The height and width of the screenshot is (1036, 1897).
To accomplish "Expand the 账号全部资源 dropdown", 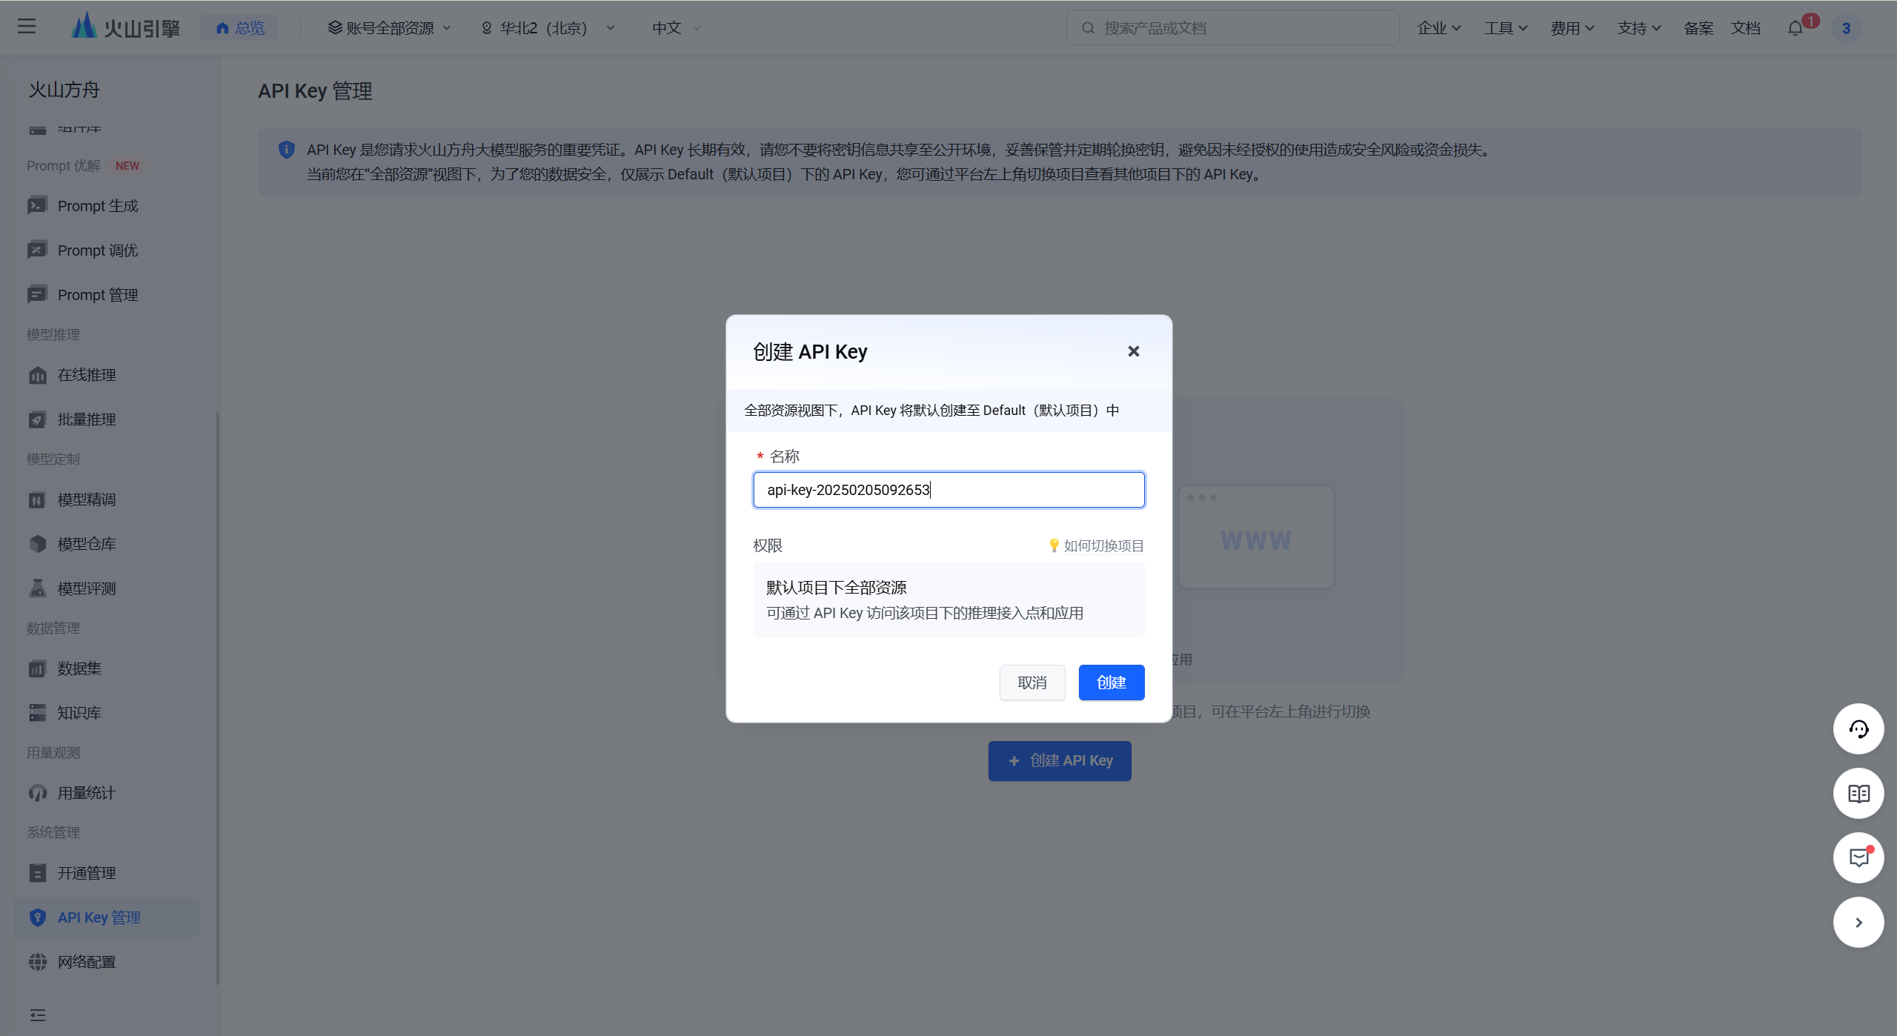I will pyautogui.click(x=389, y=28).
